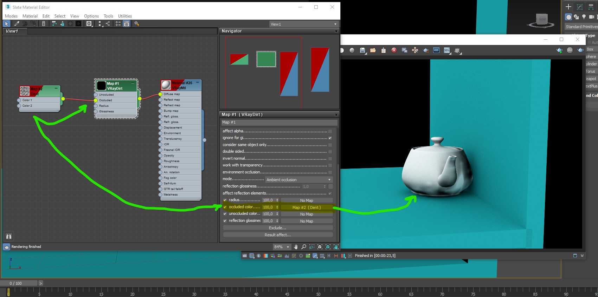Open the mode Ambient occlusion dropdown

pyautogui.click(x=298, y=180)
